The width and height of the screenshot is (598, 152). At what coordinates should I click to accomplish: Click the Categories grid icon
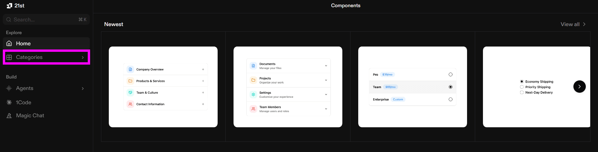click(x=9, y=57)
